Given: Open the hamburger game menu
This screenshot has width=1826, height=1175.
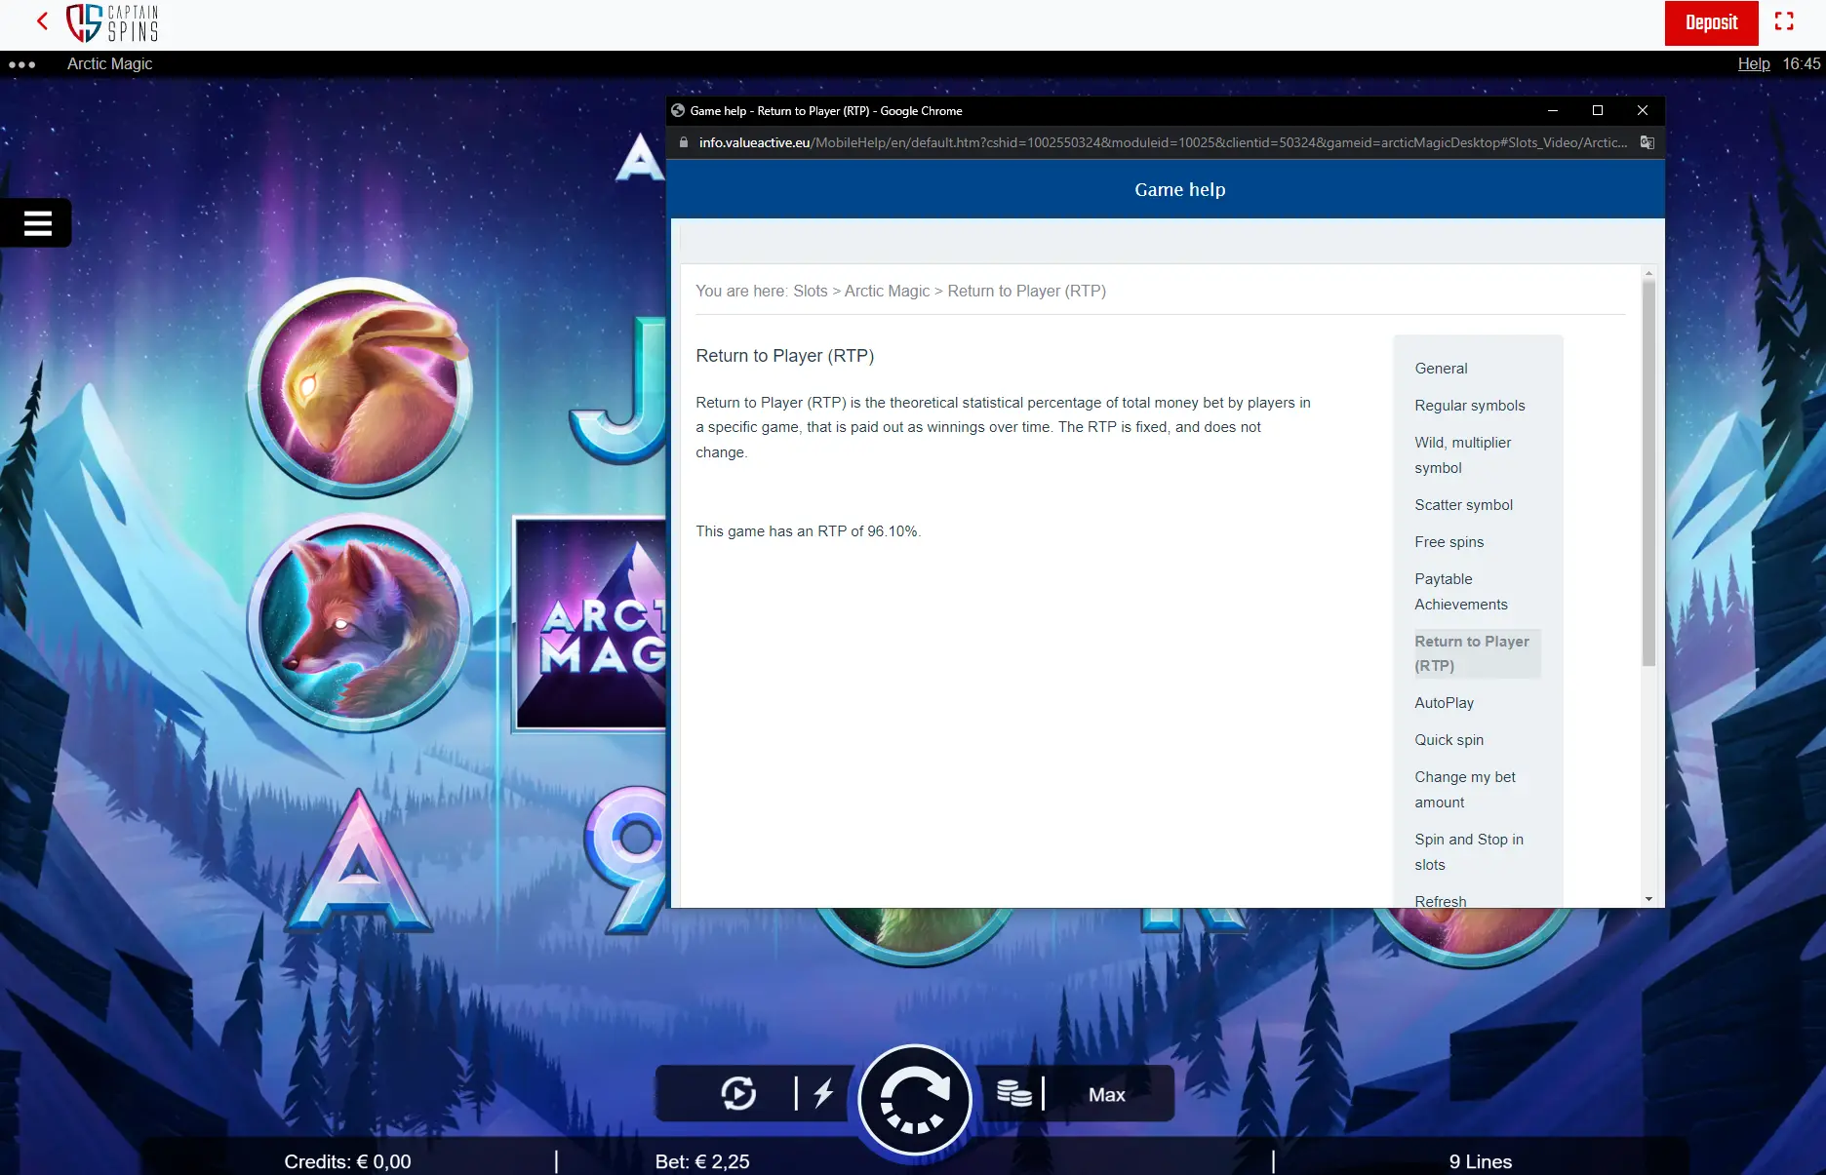Looking at the screenshot, I should (37, 223).
